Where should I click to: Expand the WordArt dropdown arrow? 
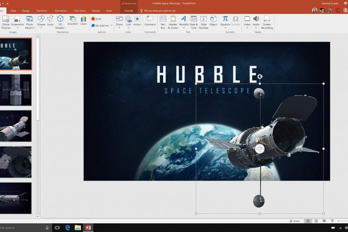pos(184,28)
